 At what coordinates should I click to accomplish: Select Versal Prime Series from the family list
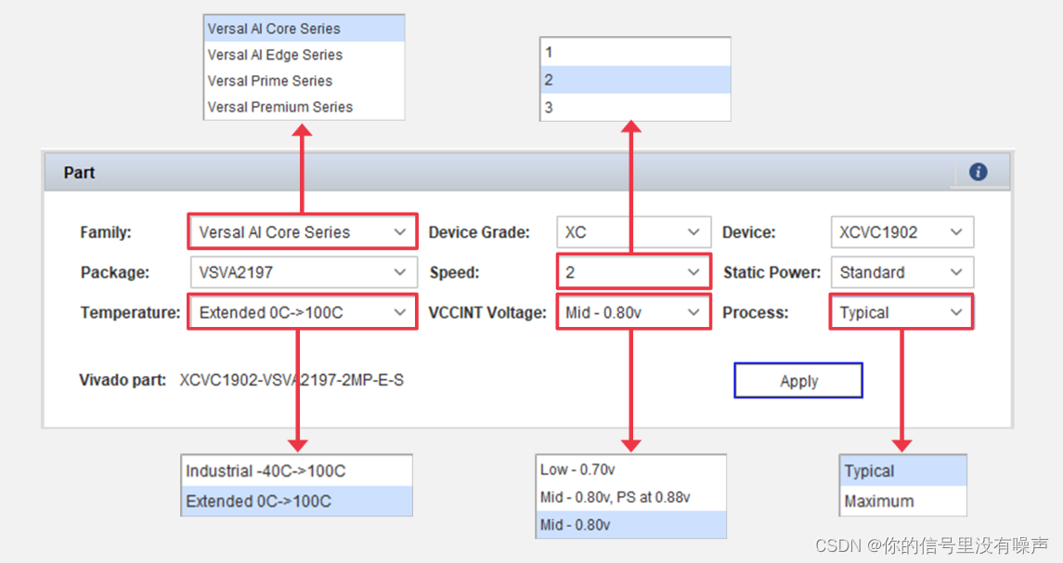pyautogui.click(x=268, y=81)
